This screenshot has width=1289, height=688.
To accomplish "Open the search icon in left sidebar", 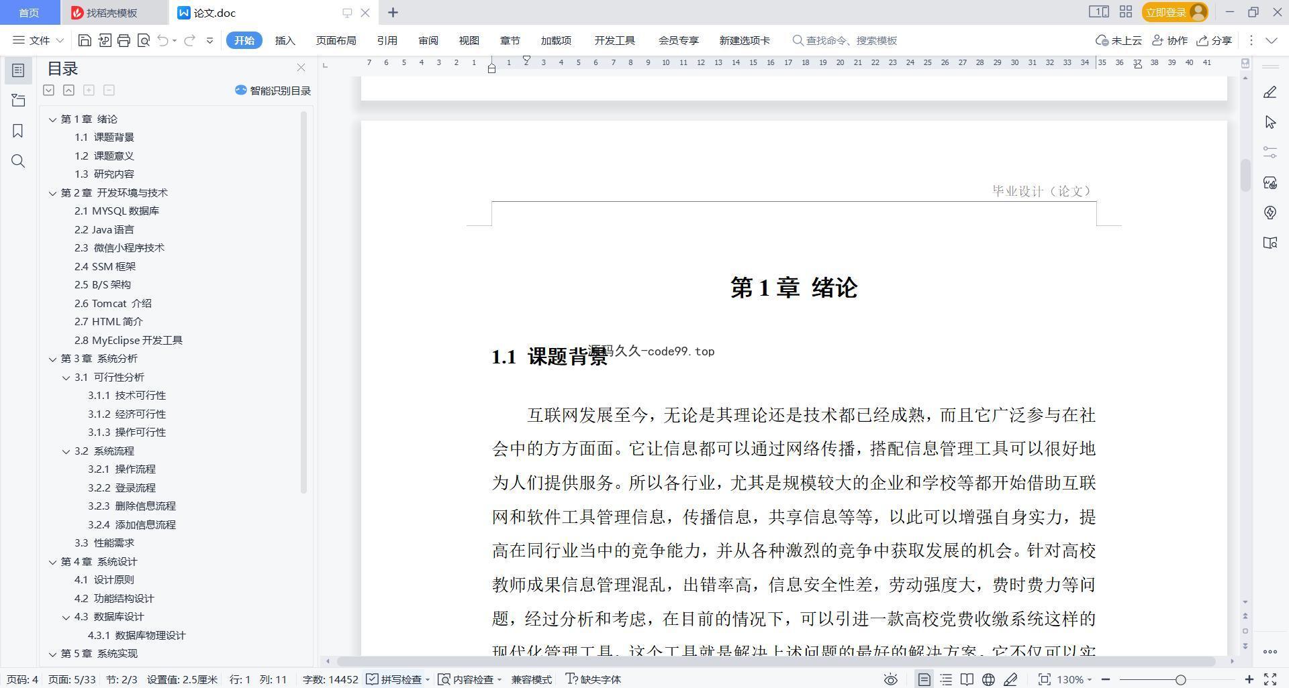I will coord(18,161).
